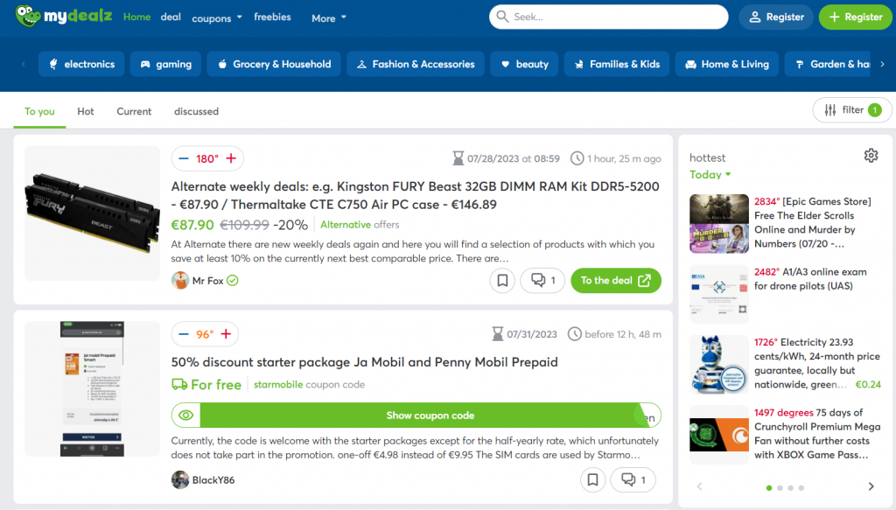
Task: Open hottest widget settings gear
Action: pos(871,156)
